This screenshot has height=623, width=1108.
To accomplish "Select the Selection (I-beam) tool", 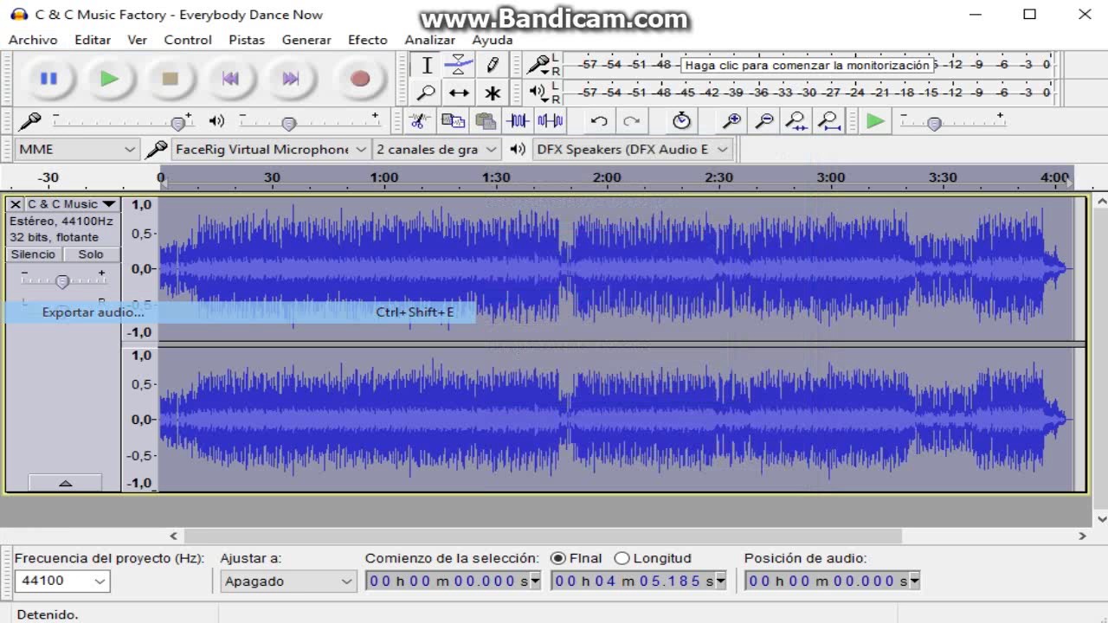I will pyautogui.click(x=426, y=65).
